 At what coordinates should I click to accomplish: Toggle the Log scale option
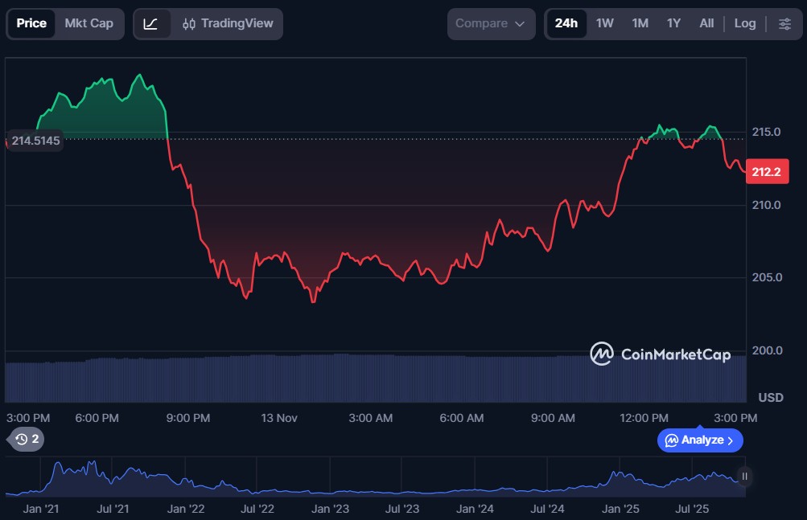coord(745,23)
